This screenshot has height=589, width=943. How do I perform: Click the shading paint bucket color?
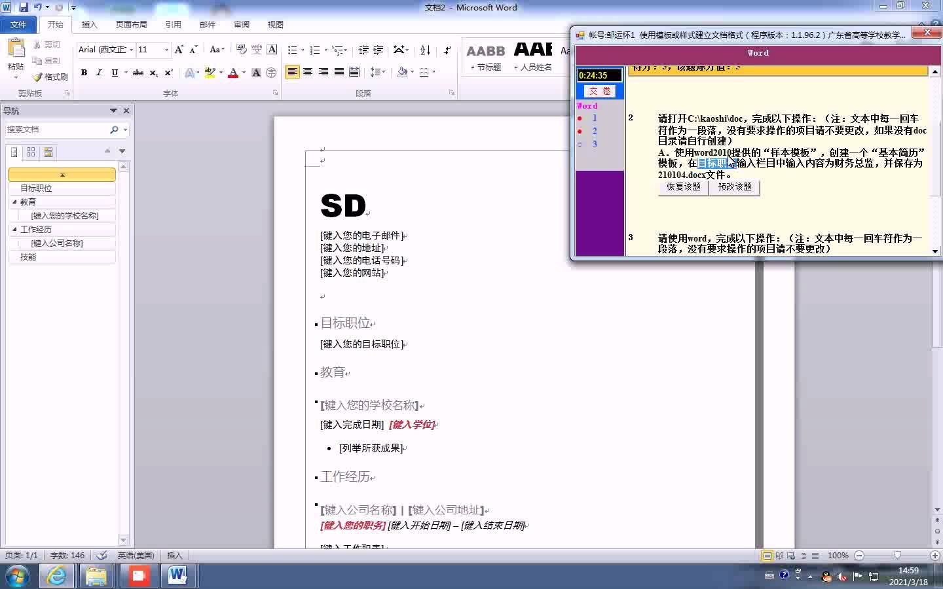point(401,72)
